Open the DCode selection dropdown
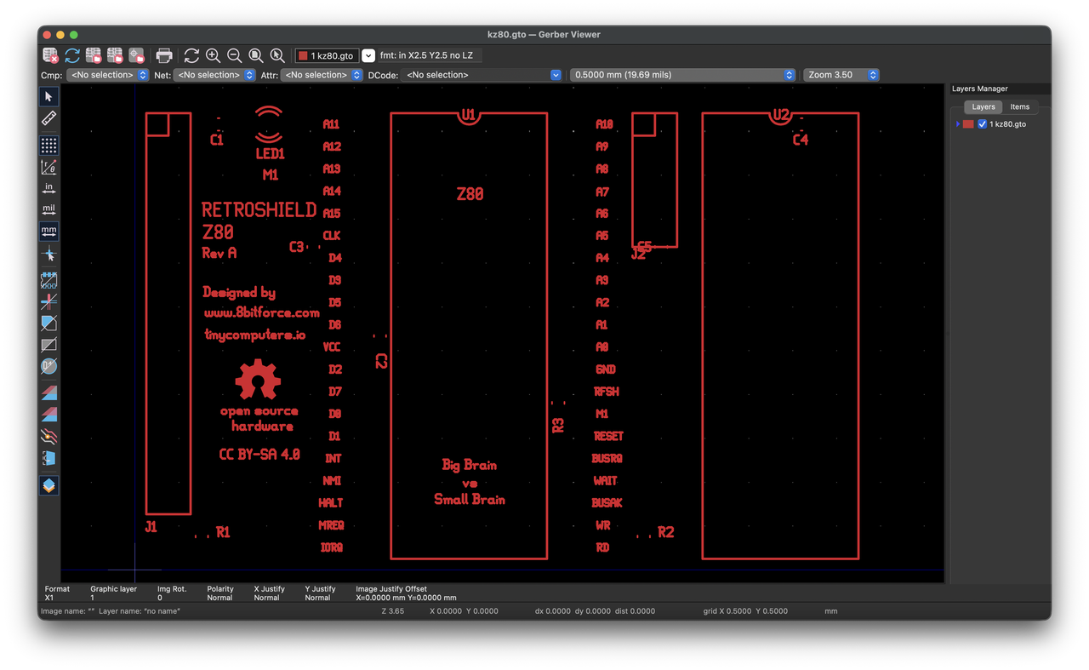Viewport: 1089px width, 670px height. pos(555,74)
